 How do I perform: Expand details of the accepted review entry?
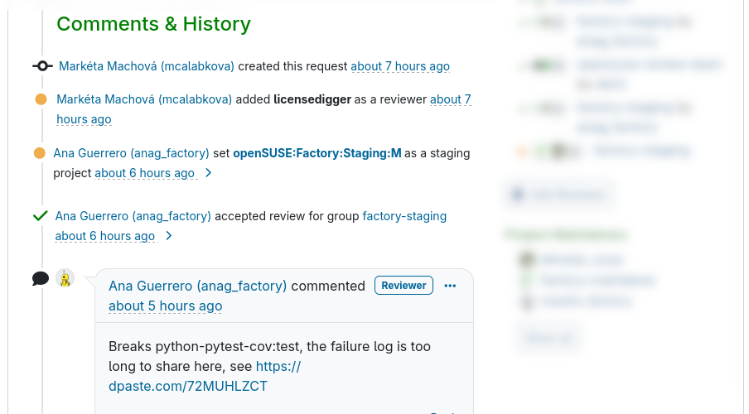169,236
